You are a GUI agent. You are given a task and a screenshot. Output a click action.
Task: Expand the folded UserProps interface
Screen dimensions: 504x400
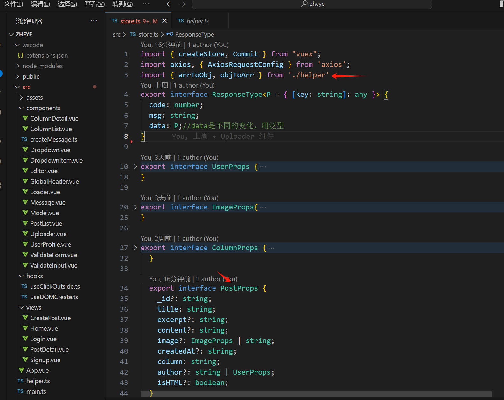(136, 166)
